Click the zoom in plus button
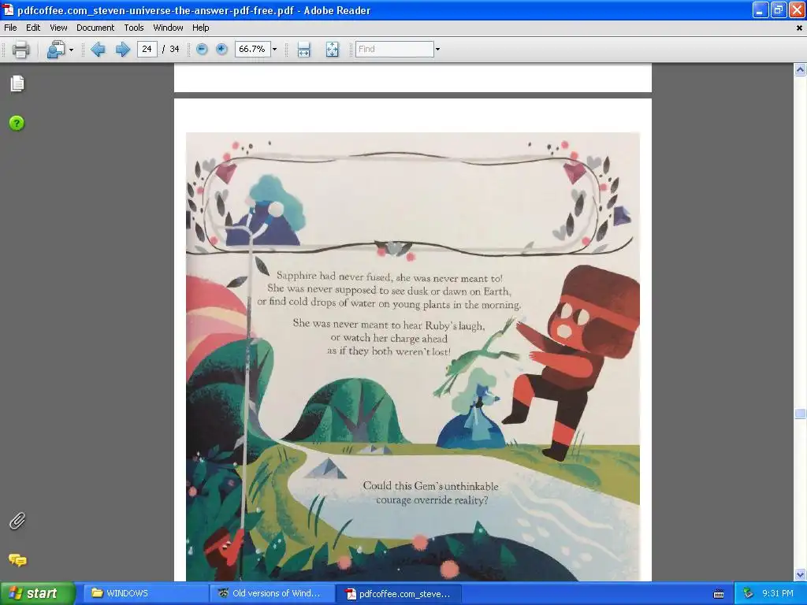Screen dimensions: 807x605 pyautogui.click(x=221, y=49)
